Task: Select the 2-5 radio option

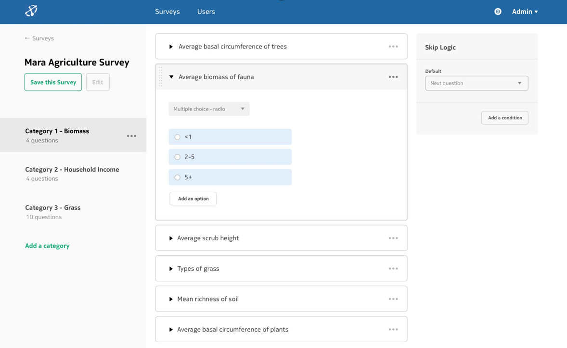Action: click(x=178, y=157)
